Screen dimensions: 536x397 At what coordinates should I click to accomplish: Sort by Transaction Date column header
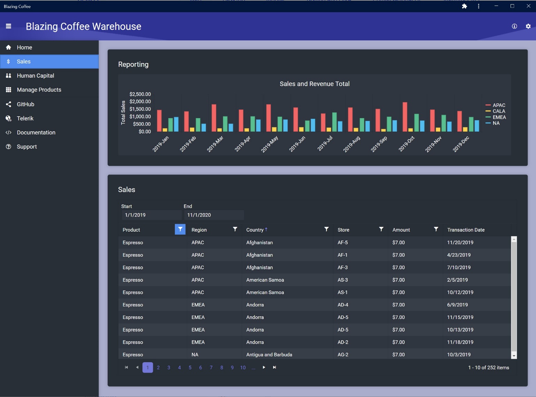[466, 230]
